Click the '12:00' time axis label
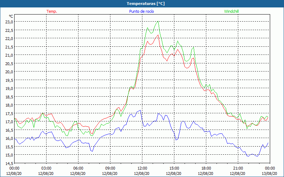284x177 pixels. coord(142,168)
